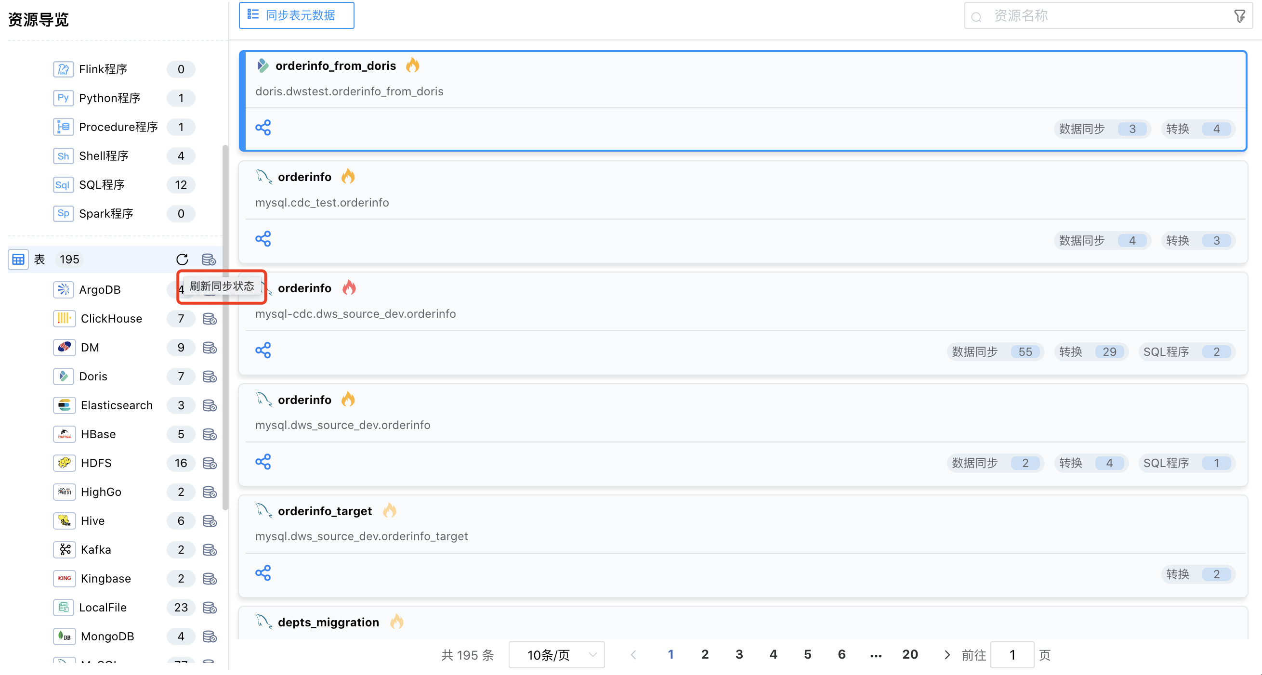The height and width of the screenshot is (675, 1262).
Task: Click the 同步表元数据 button
Action: click(296, 15)
